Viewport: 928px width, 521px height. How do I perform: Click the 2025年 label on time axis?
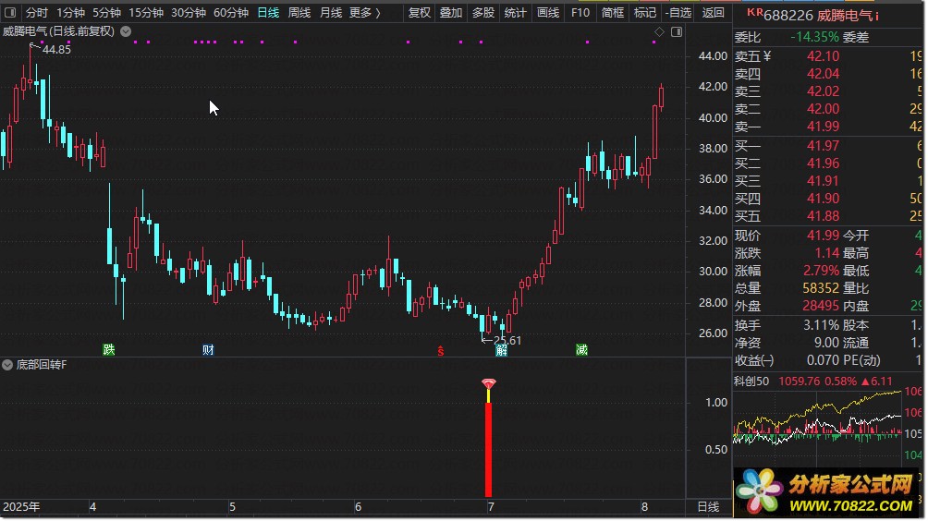pos(21,507)
